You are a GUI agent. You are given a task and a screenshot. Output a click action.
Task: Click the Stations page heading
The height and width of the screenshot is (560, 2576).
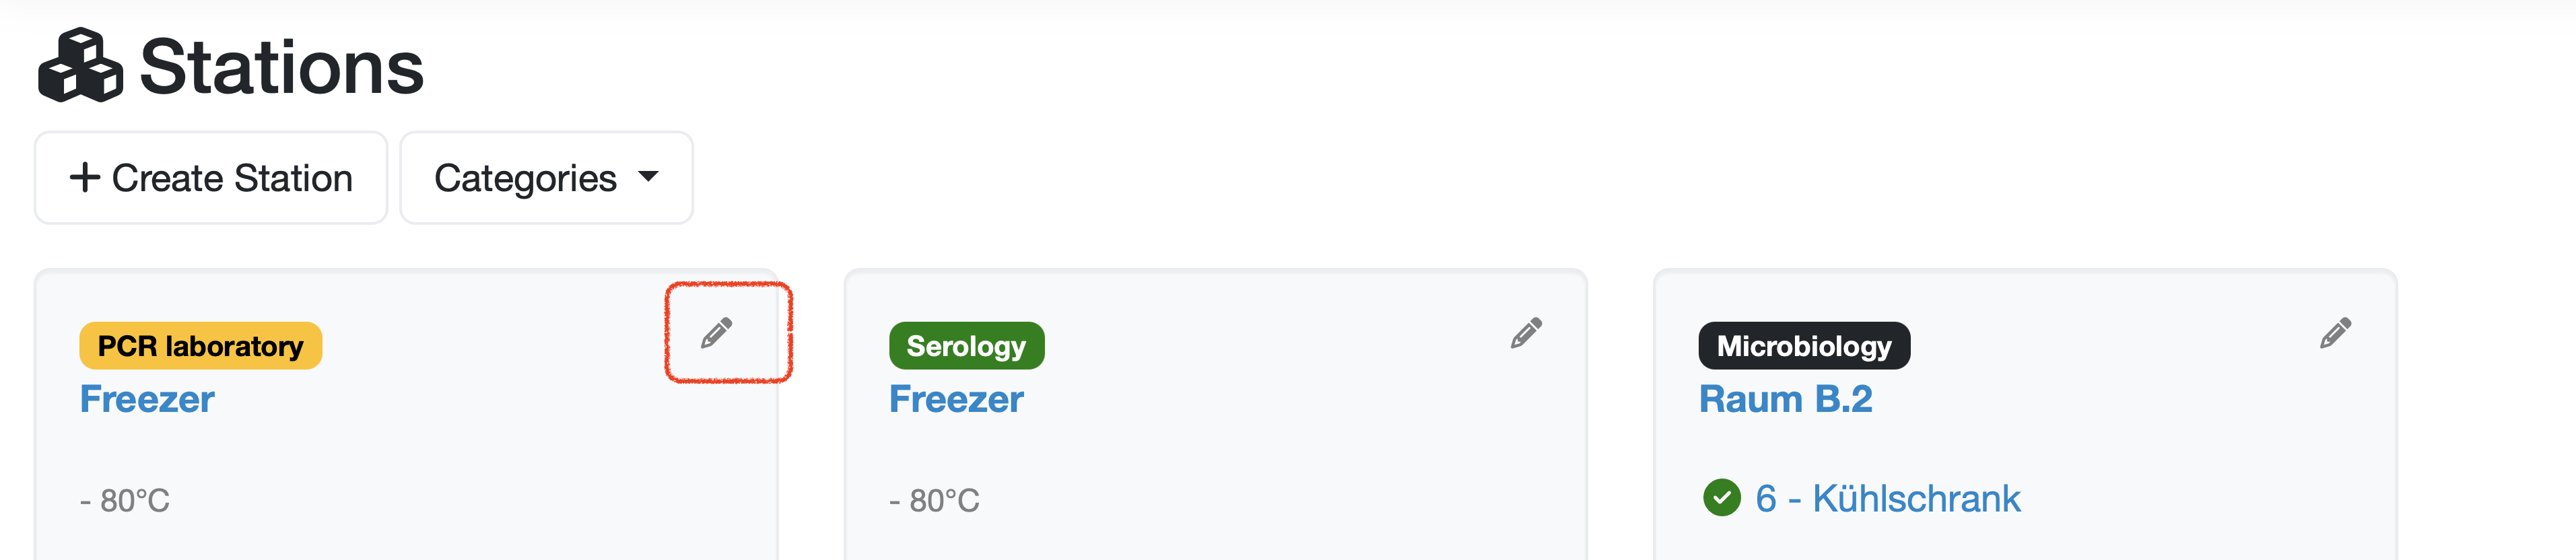pos(281,68)
